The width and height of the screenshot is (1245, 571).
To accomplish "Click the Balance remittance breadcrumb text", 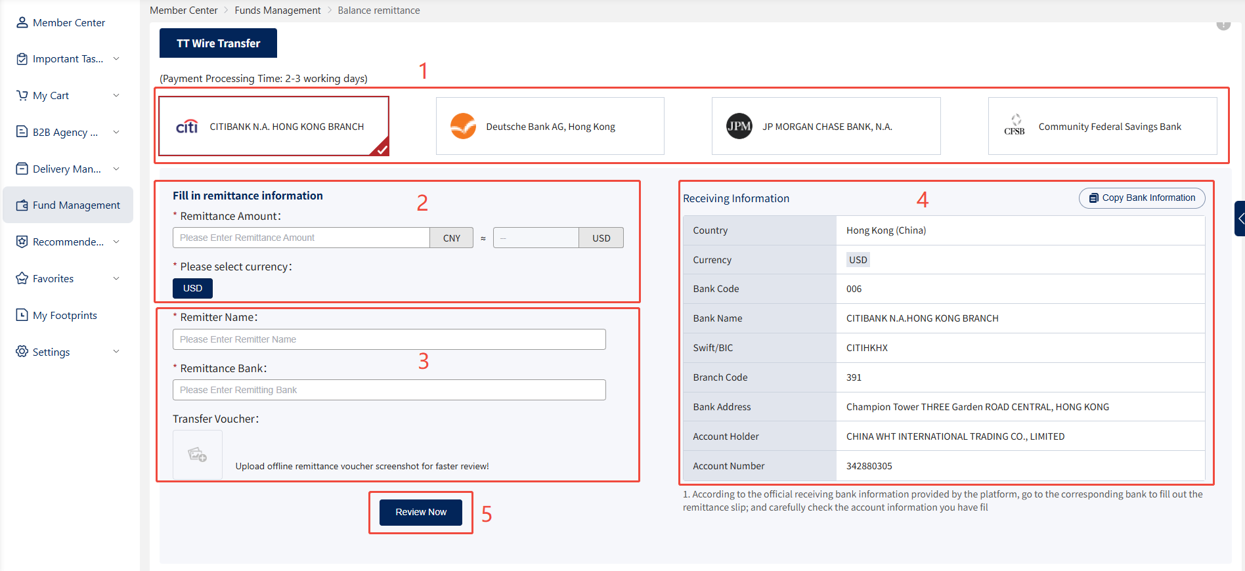I will [379, 11].
